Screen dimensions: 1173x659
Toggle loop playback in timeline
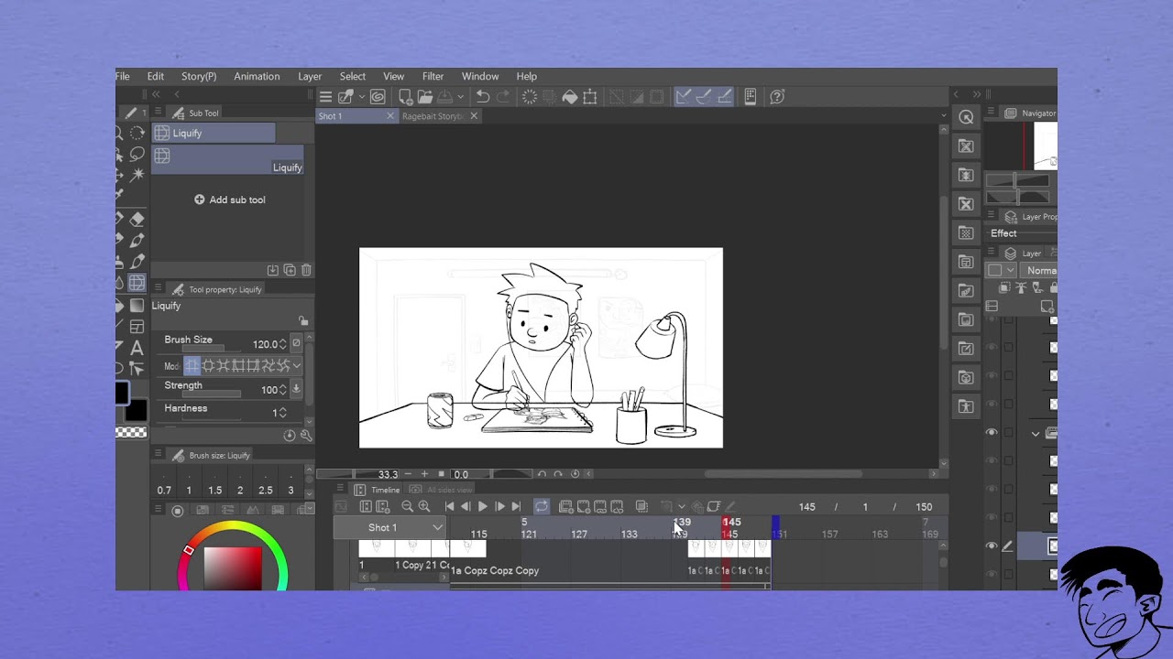542,506
